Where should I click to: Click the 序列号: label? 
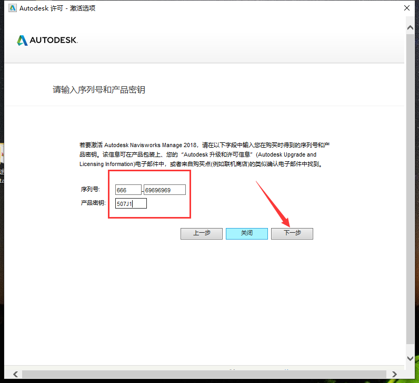[91, 189]
